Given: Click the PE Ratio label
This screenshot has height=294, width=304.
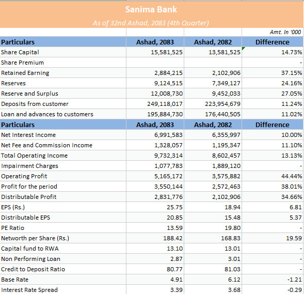Looking at the screenshot, I should (x=13, y=228).
